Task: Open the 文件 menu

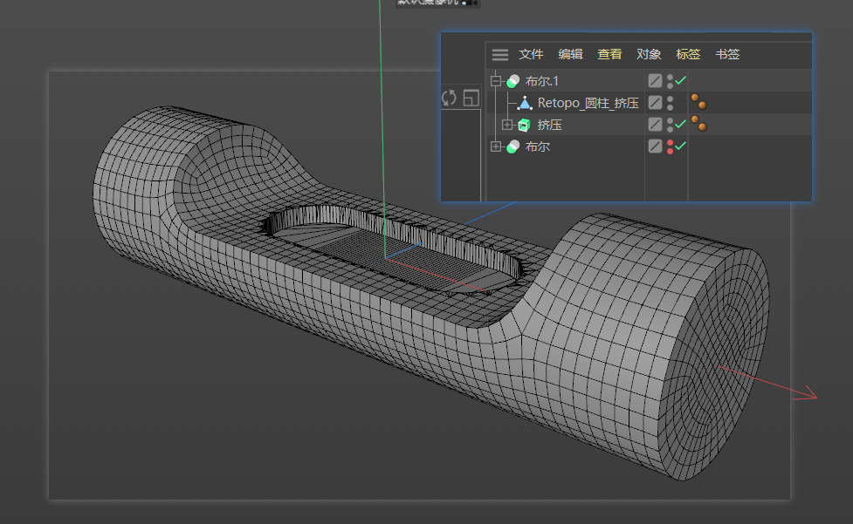Action: (531, 54)
